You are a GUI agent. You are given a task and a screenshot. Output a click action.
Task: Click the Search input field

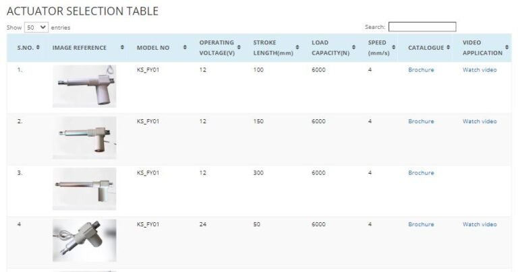coord(422,27)
